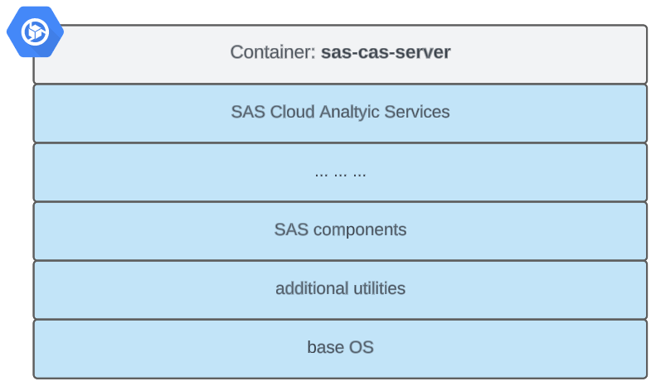Click the white symbol inside hexagon icon
Image resolution: width=656 pixels, height=391 pixels.
pos(36,31)
